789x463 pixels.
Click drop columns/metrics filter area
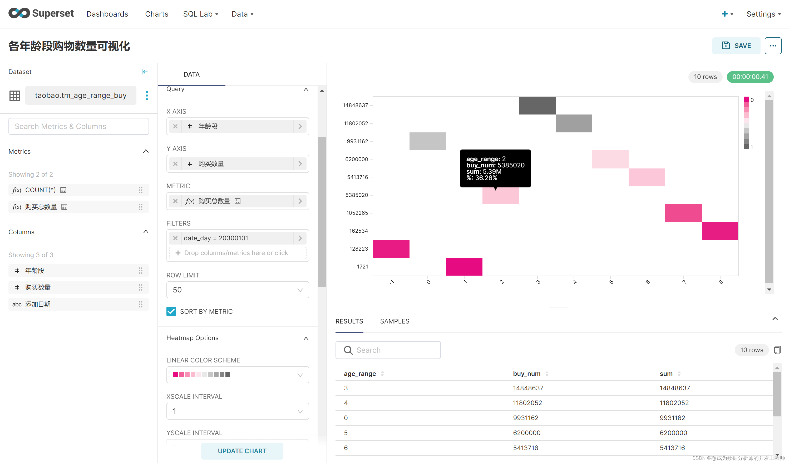point(238,253)
